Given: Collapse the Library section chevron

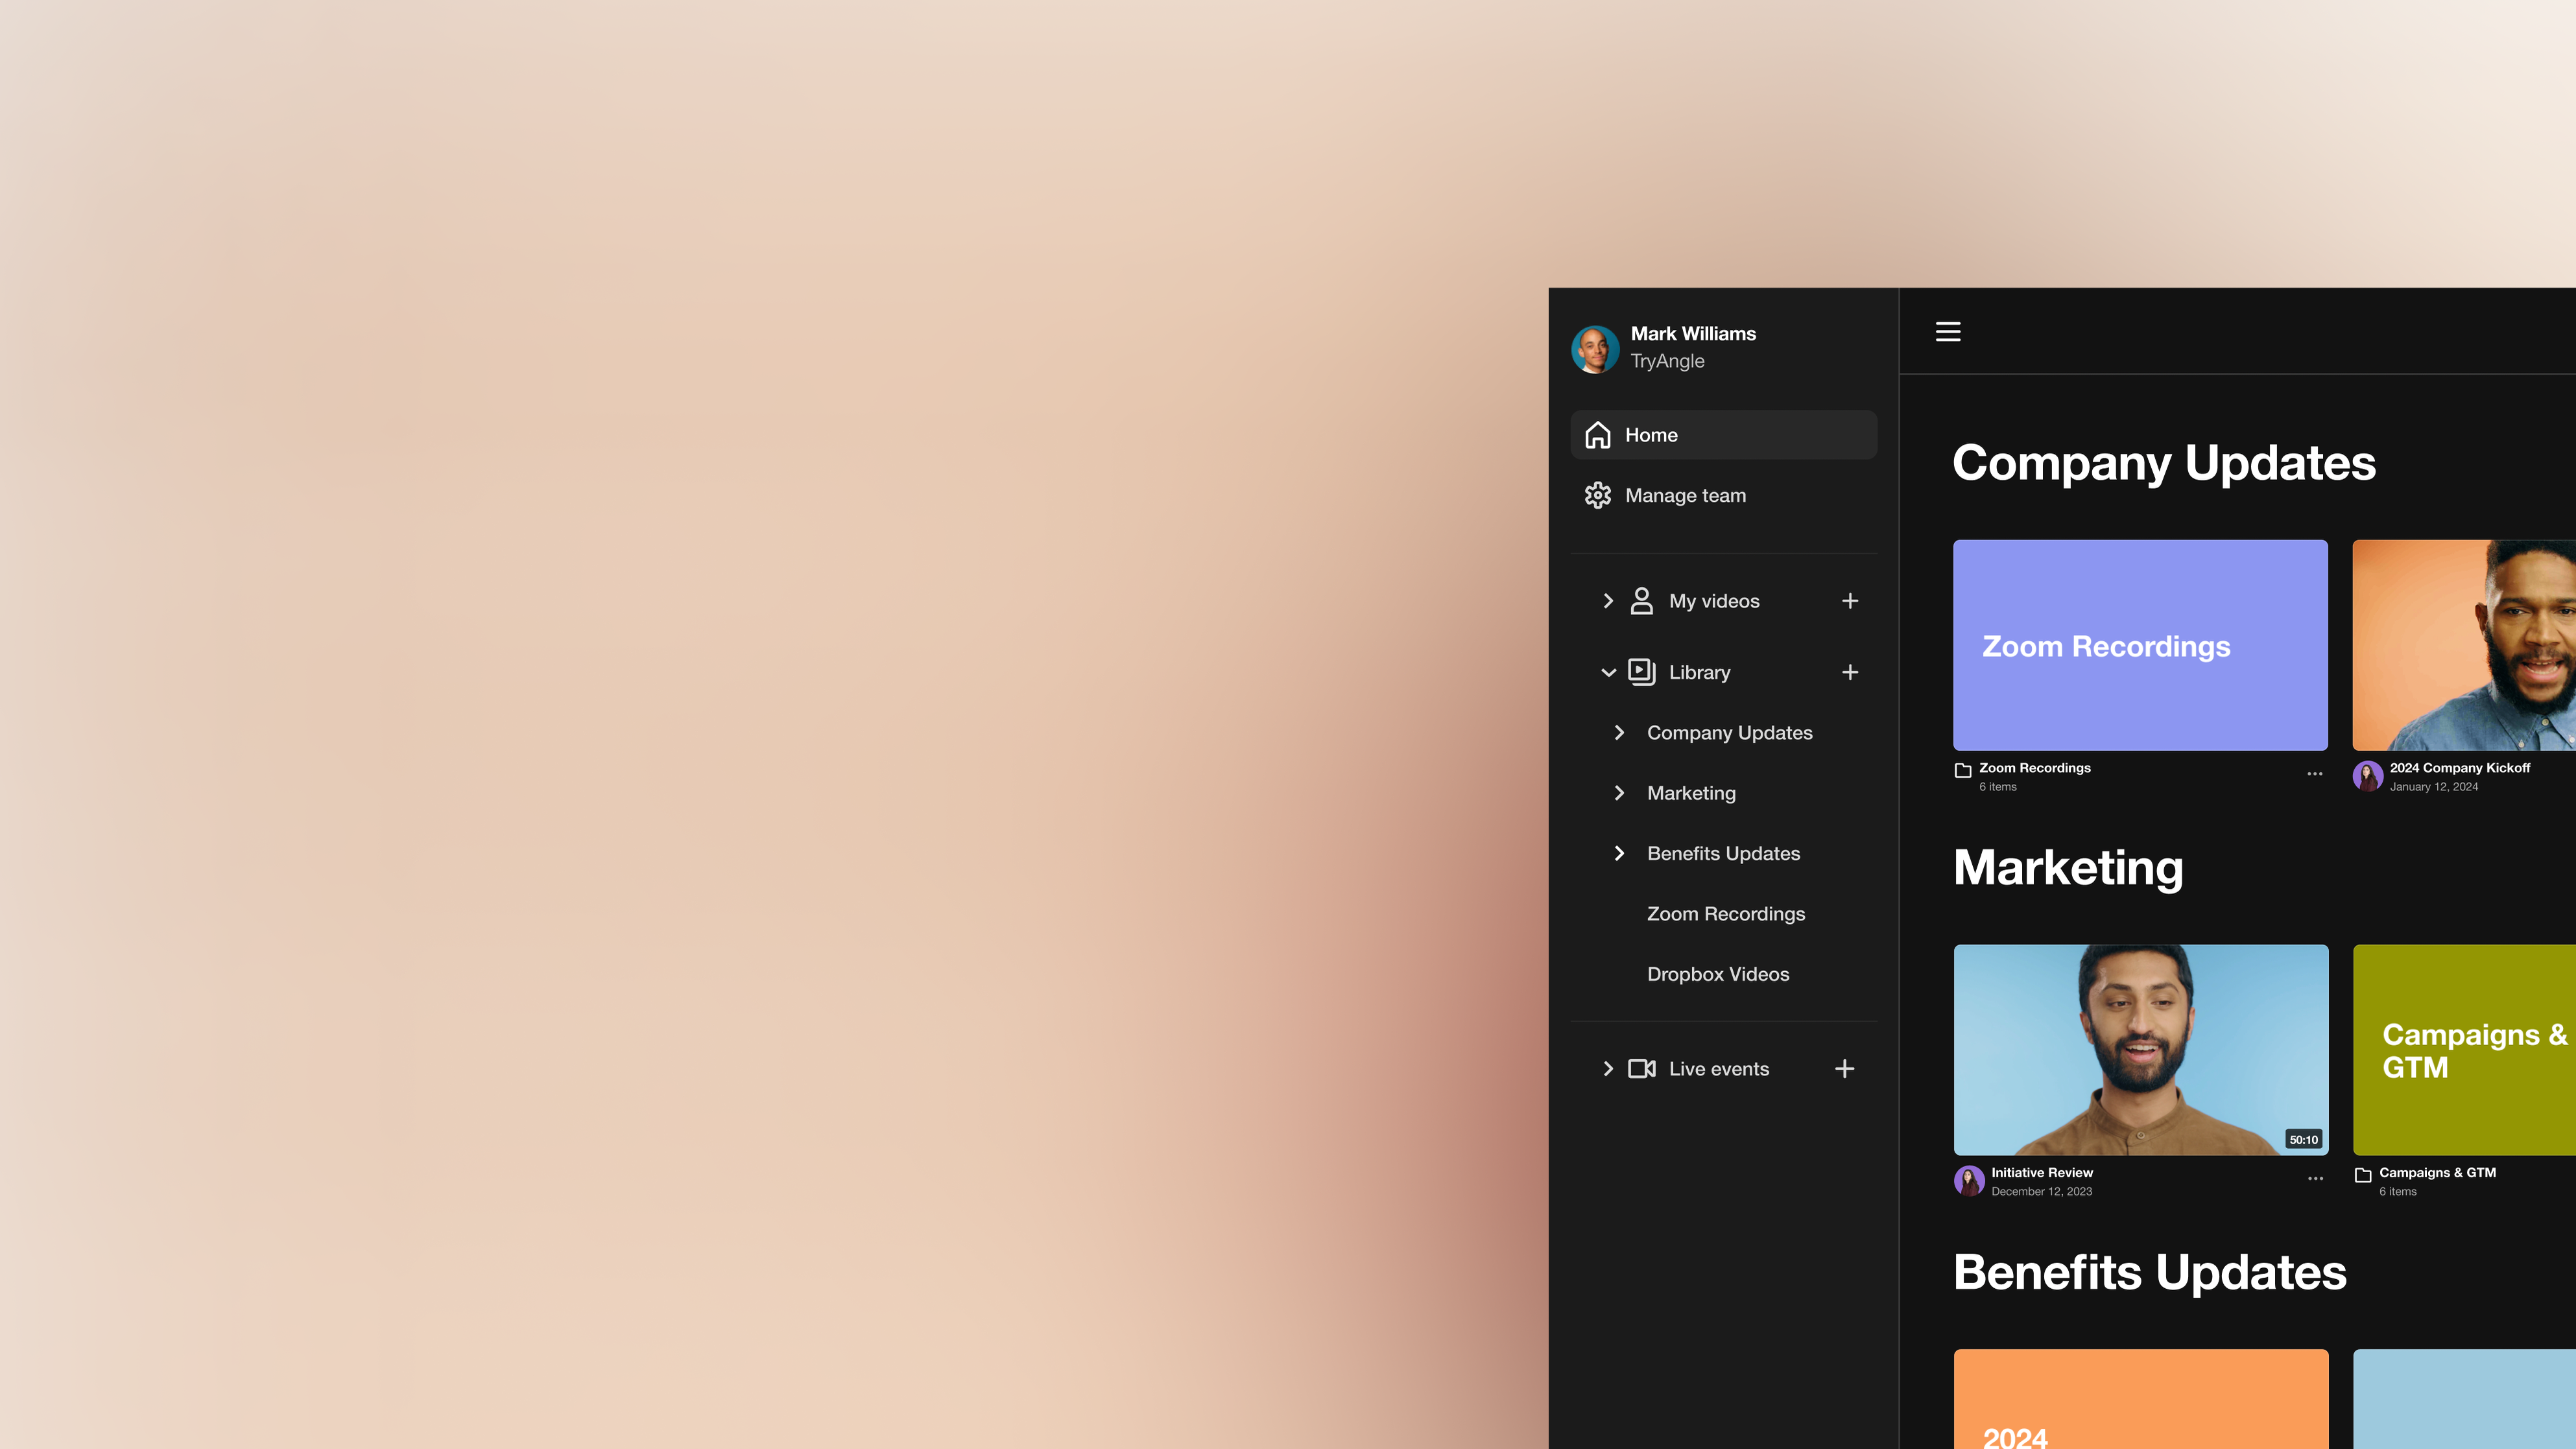Looking at the screenshot, I should [x=1607, y=672].
